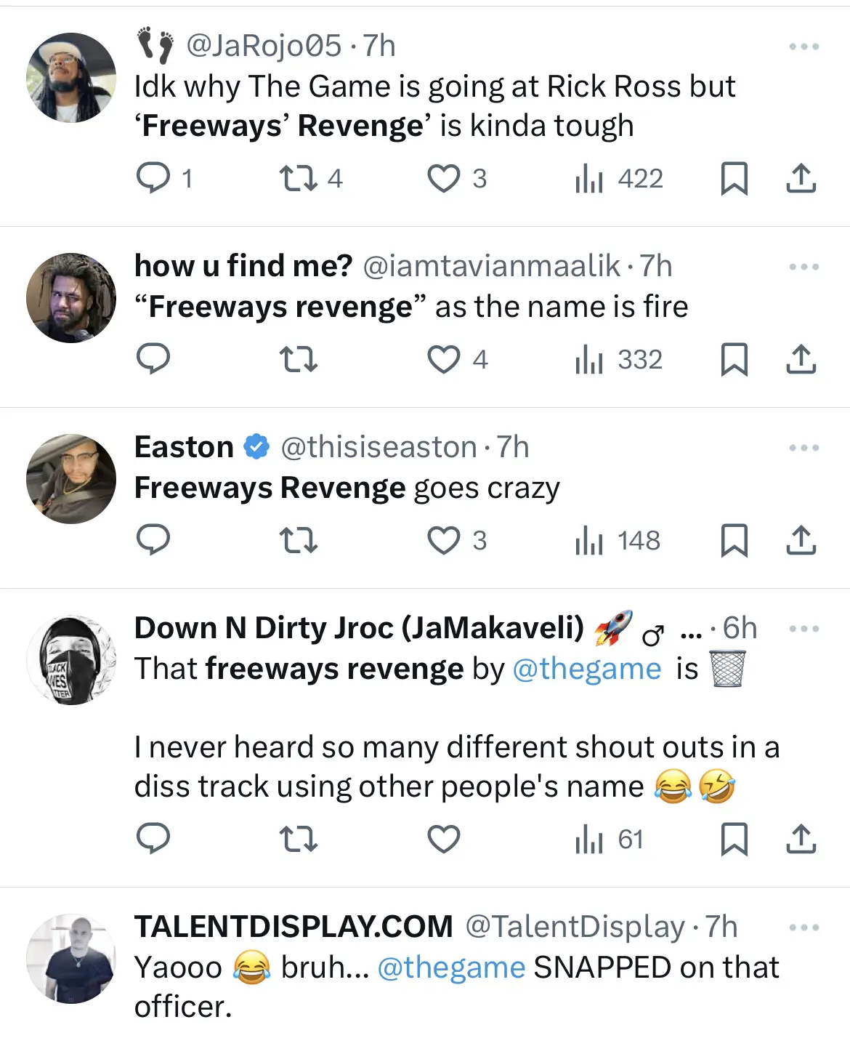The height and width of the screenshot is (1054, 850).
Task: Open Easton's profile by display name
Action: (184, 447)
